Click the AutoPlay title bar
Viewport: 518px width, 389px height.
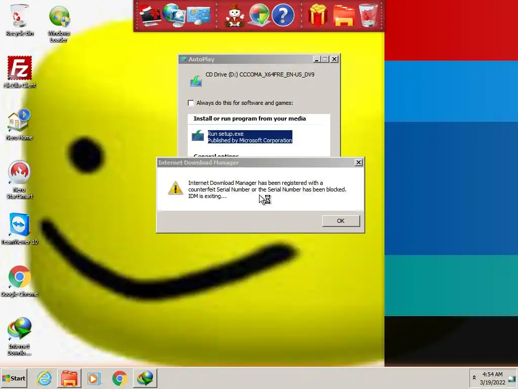pos(246,59)
